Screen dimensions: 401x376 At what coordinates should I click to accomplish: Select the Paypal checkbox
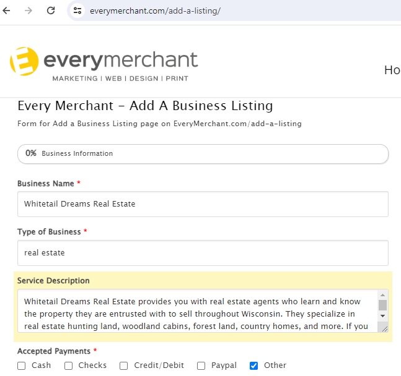(x=201, y=365)
